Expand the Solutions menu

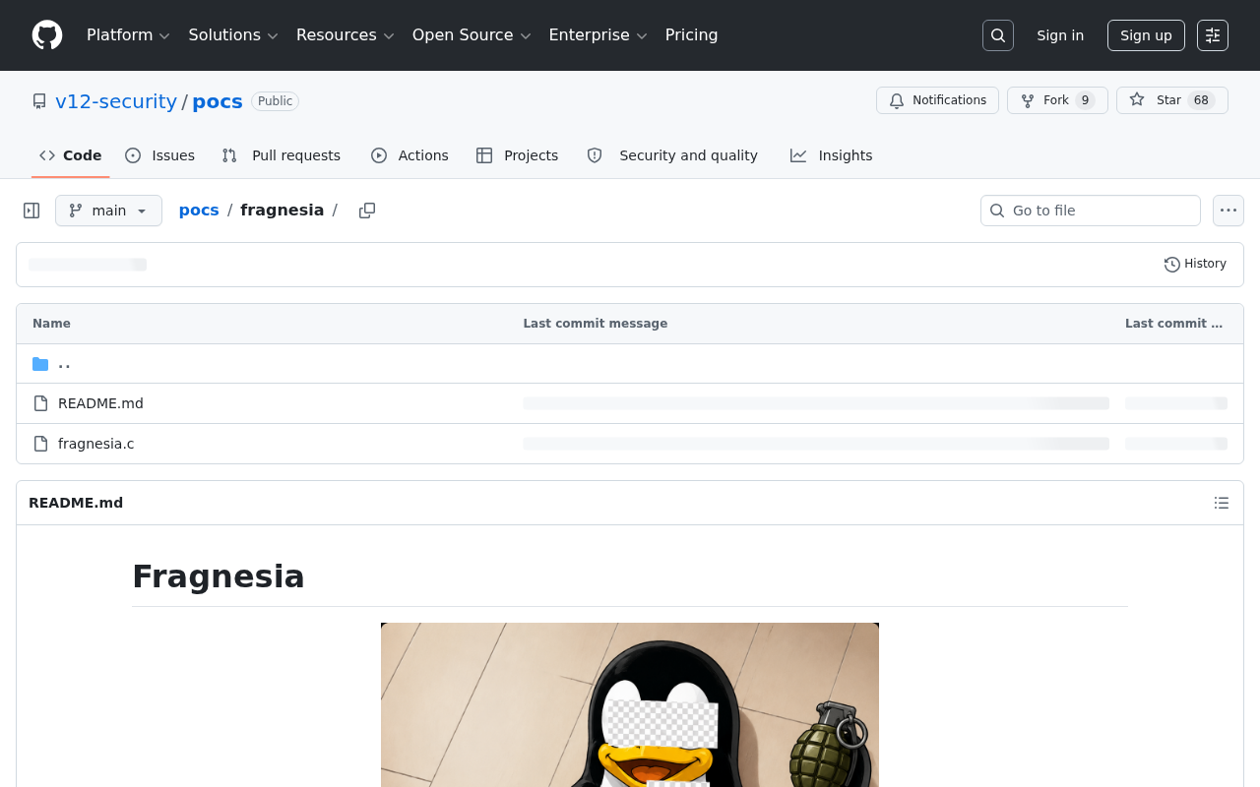click(x=233, y=35)
